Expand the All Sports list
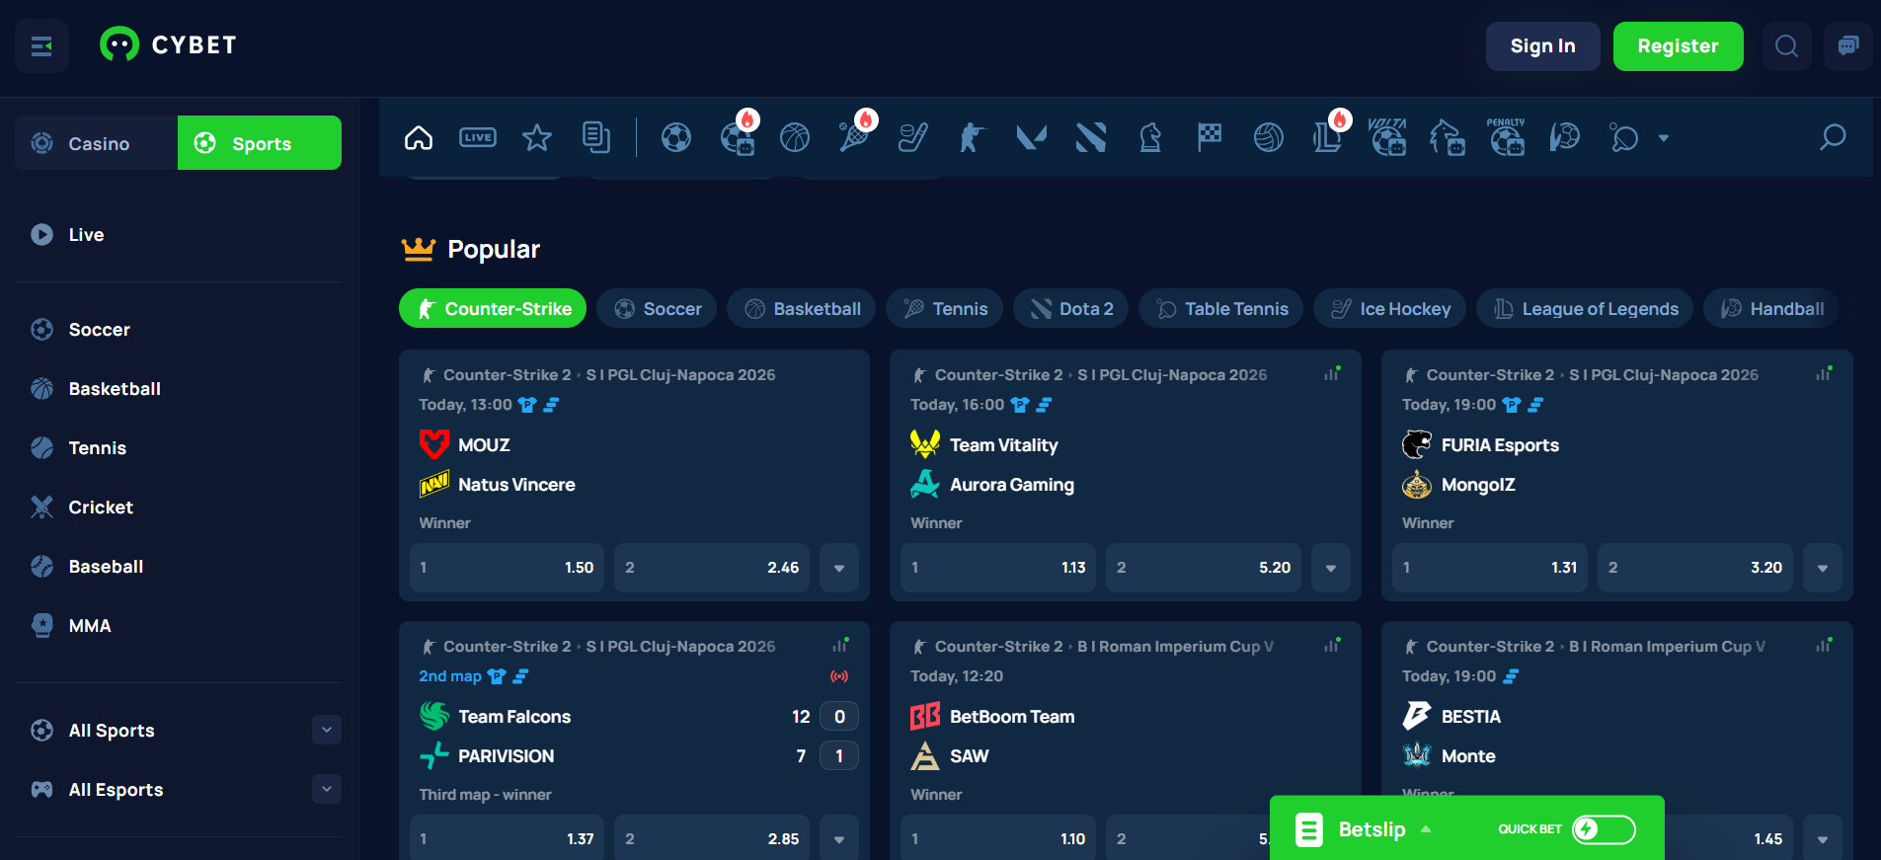This screenshot has width=1881, height=860. tap(327, 730)
